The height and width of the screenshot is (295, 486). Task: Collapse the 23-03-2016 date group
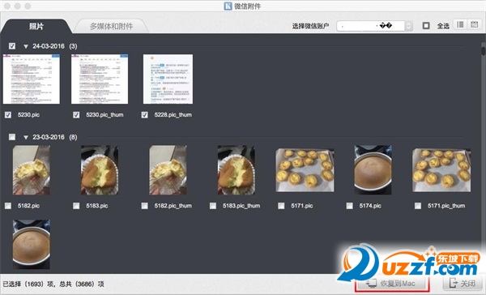pyautogui.click(x=26, y=138)
